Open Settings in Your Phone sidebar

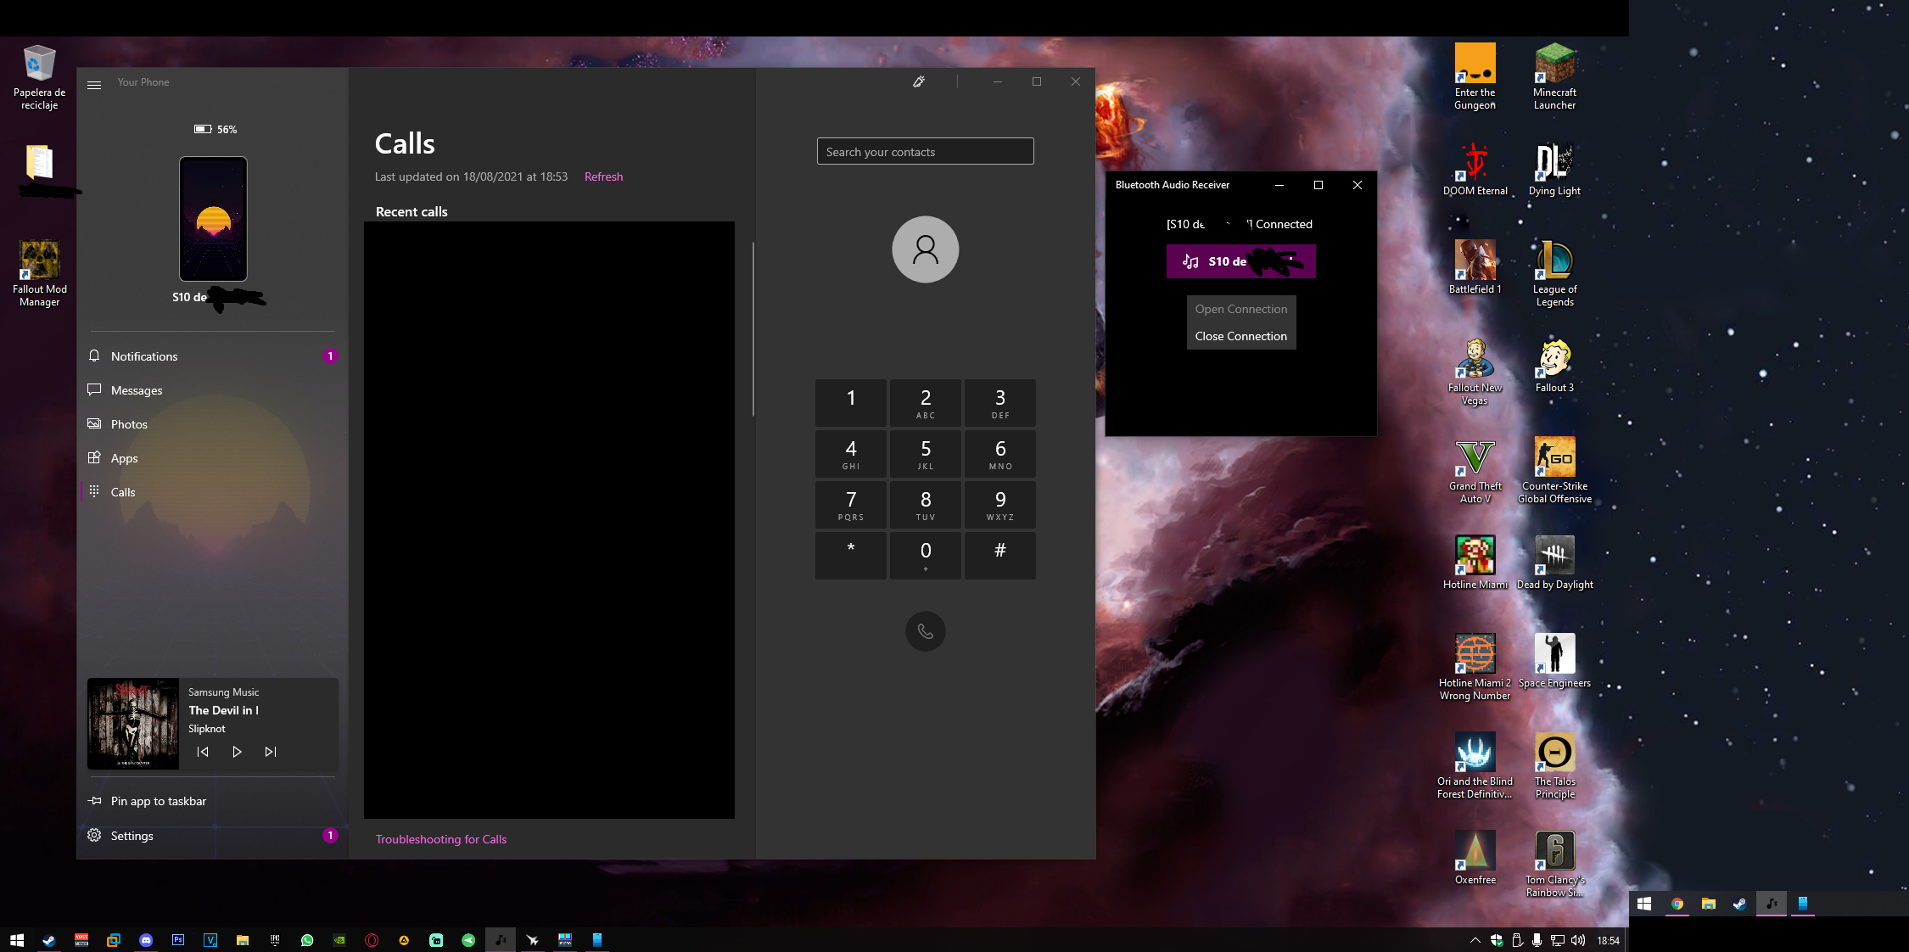[132, 836]
